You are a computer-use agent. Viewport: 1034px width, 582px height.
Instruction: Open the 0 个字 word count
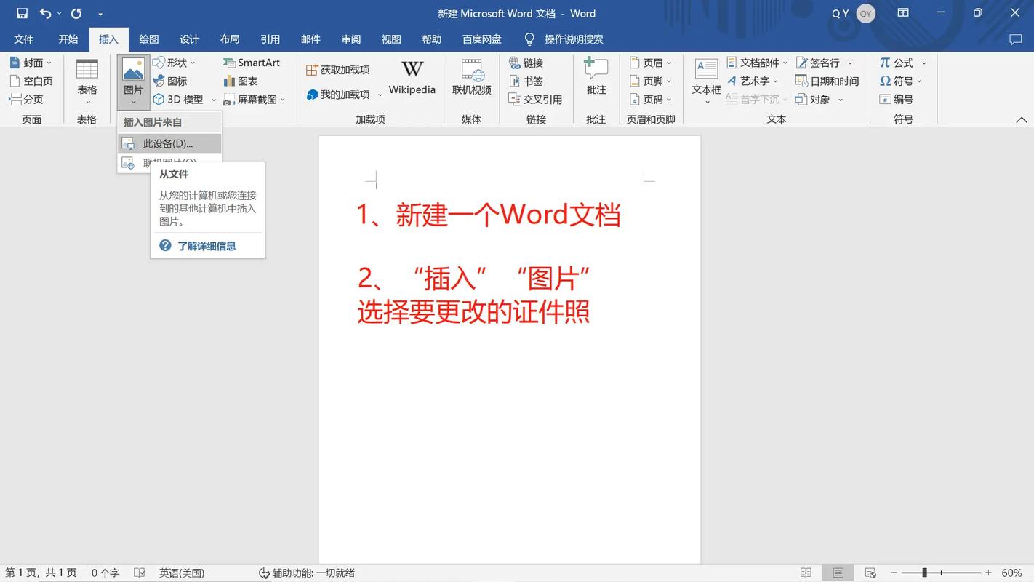click(x=105, y=573)
